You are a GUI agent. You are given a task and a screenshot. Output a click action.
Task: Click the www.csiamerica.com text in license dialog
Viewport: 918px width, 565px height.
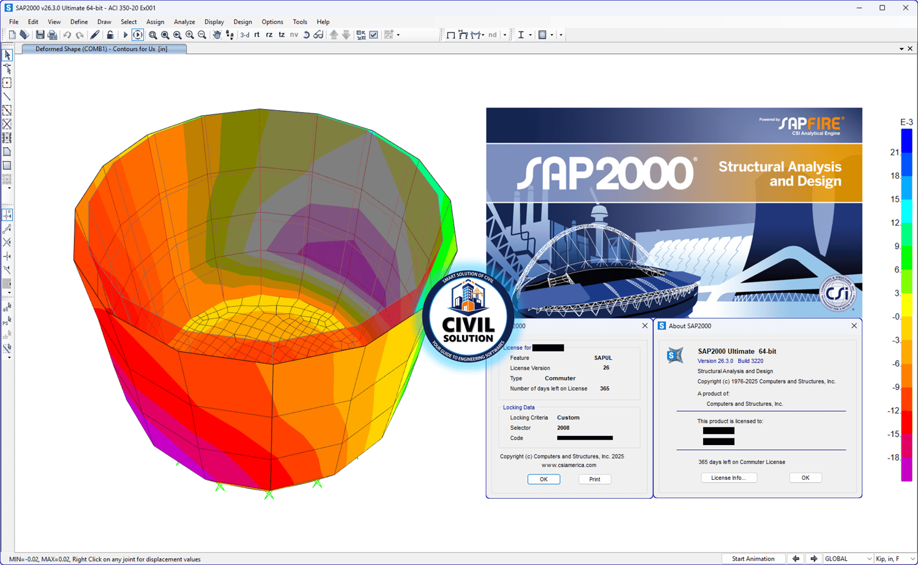point(569,465)
